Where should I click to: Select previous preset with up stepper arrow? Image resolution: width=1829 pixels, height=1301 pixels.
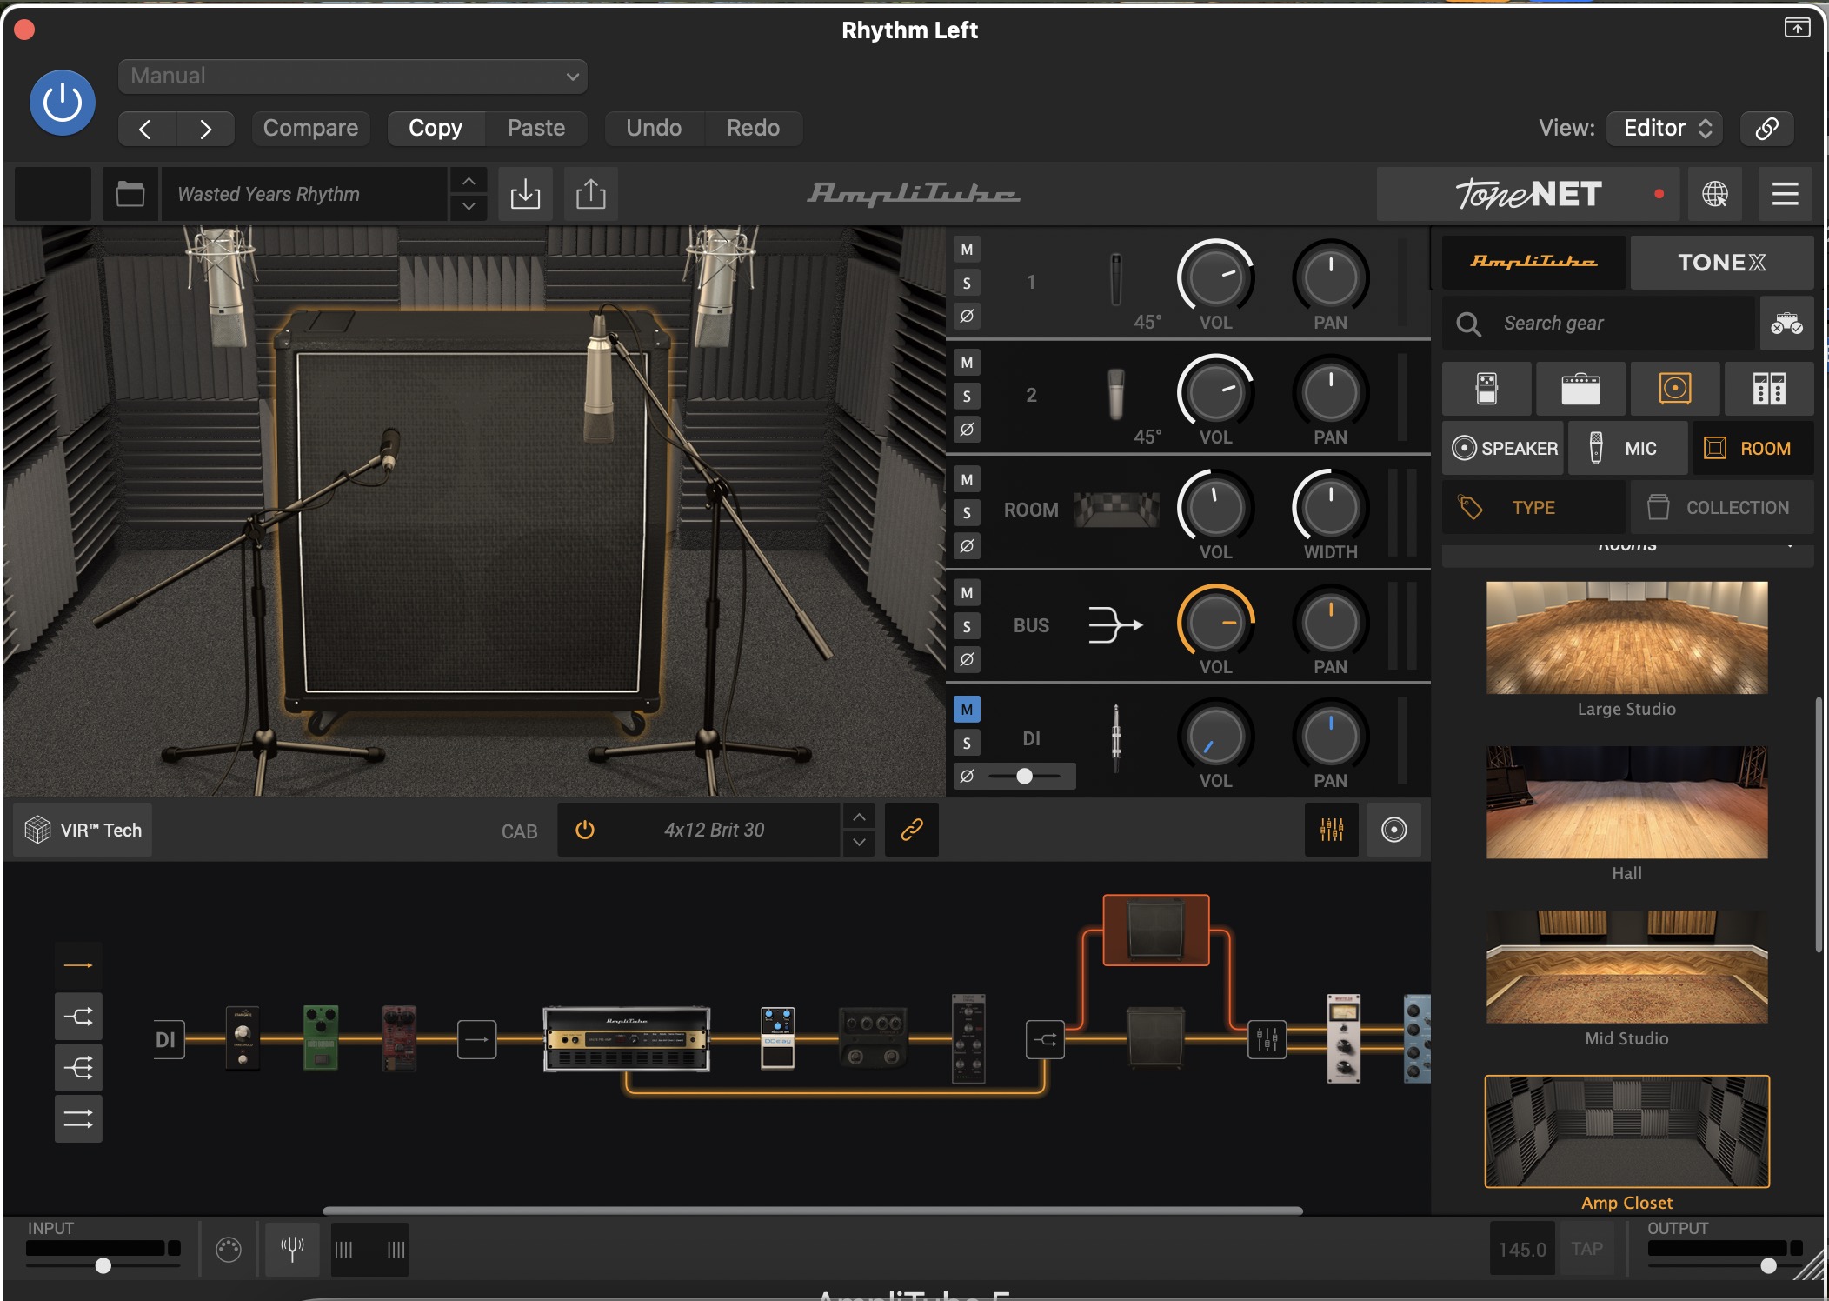(469, 181)
